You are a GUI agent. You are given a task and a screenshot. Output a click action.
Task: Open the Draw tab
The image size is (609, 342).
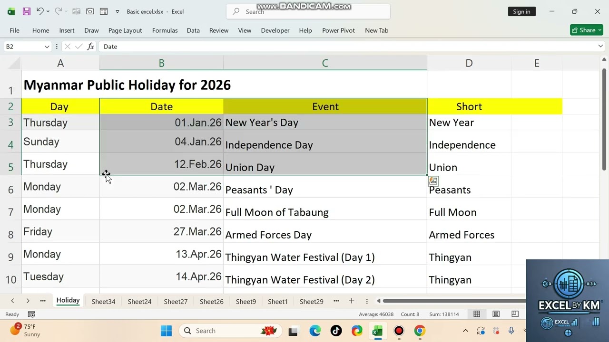point(91,30)
